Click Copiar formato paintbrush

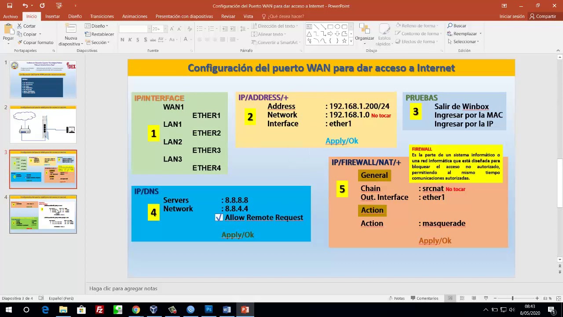(35, 43)
